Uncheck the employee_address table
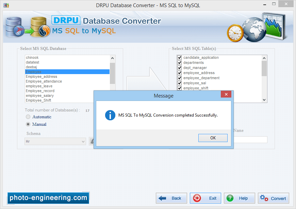The image size is (296, 209). [x=180, y=73]
